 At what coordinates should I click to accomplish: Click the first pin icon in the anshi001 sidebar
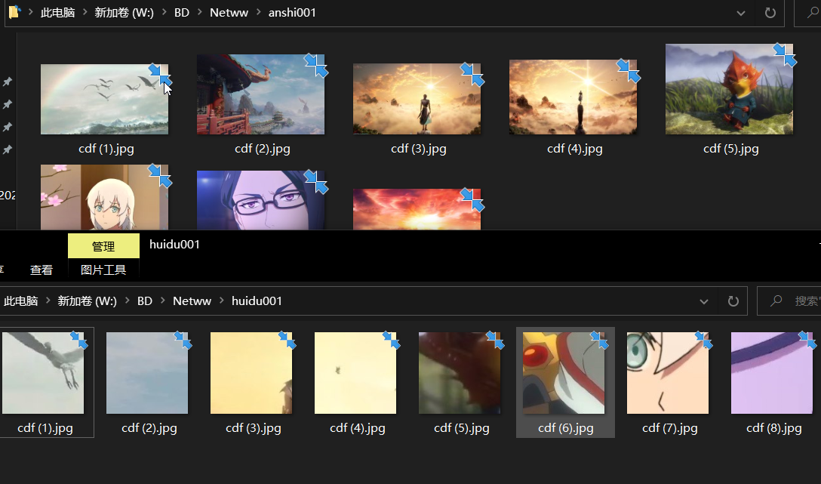tap(8, 82)
